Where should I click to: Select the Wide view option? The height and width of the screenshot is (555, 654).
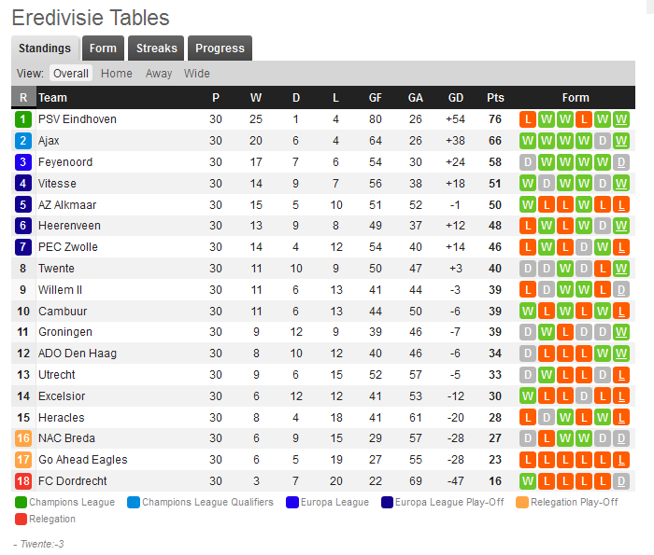pyautogui.click(x=197, y=74)
